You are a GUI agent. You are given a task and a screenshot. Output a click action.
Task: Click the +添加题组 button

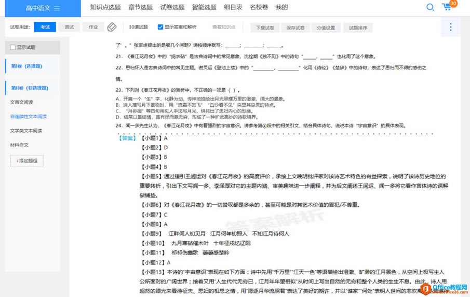pyautogui.click(x=26, y=161)
